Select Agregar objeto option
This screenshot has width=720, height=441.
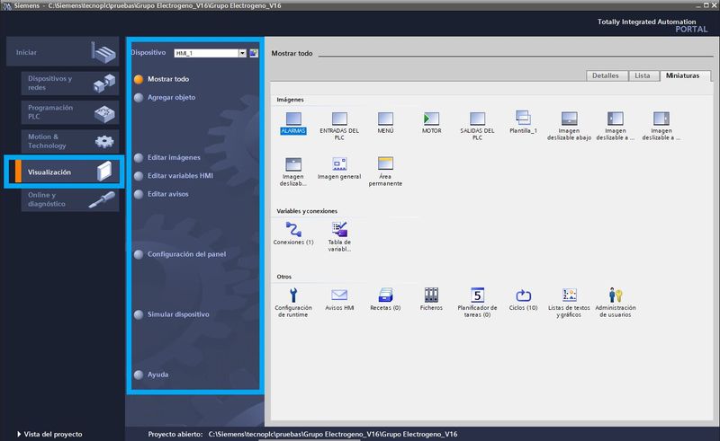pyautogui.click(x=171, y=97)
